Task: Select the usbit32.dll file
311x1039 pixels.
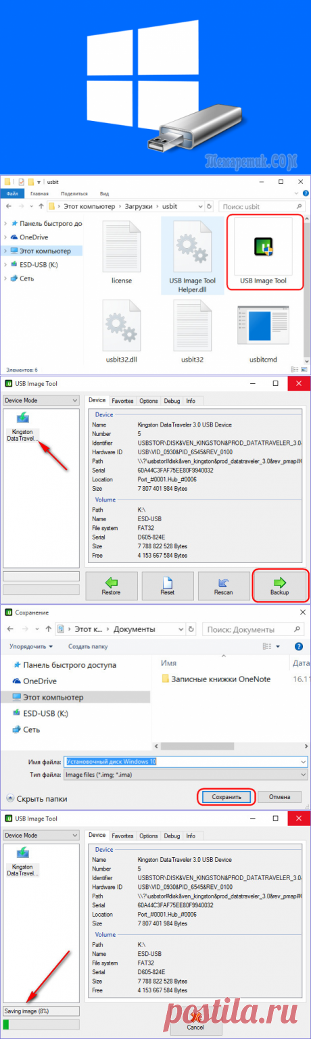Action: [122, 331]
